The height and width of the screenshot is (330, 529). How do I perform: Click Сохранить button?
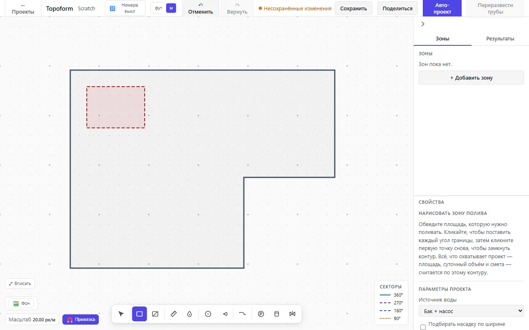(353, 8)
